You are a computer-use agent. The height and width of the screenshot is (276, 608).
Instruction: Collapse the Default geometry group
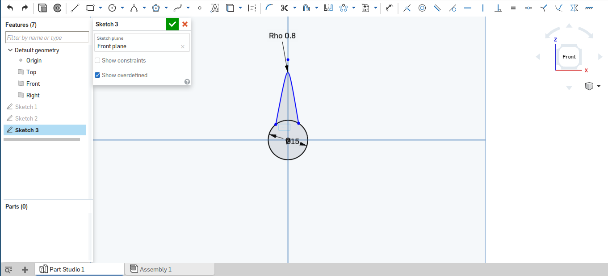(x=10, y=50)
